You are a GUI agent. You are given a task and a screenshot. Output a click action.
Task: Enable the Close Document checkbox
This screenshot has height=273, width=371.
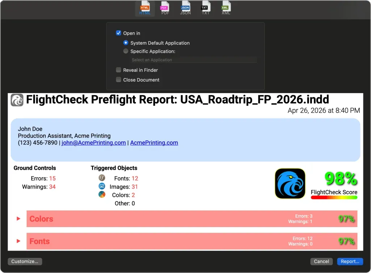point(118,80)
